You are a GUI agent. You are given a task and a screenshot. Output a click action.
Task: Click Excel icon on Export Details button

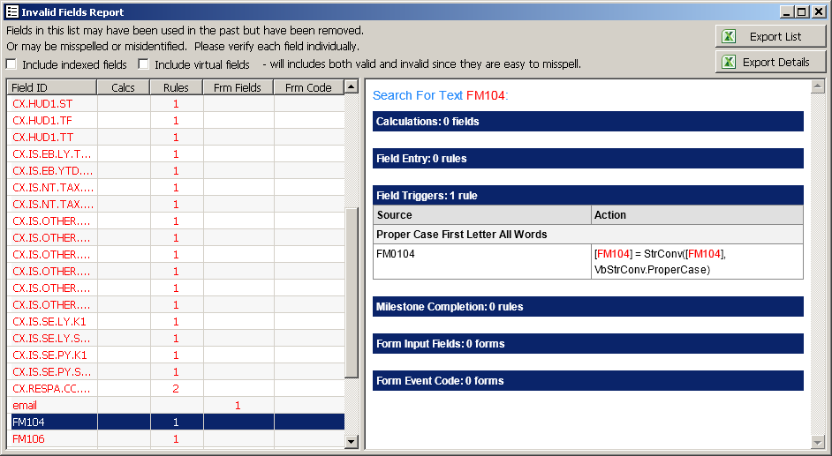729,62
